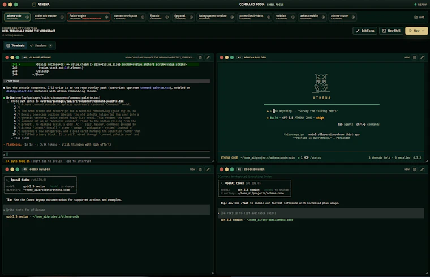Screen dimensions: 430x277
Task: Click resize handle of Claude Resume panel
Action: coord(212,161)
